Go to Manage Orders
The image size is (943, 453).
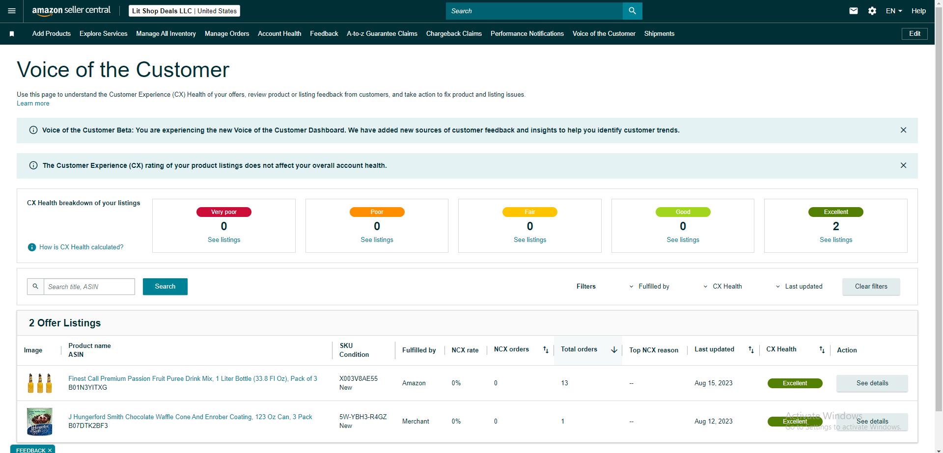point(227,34)
